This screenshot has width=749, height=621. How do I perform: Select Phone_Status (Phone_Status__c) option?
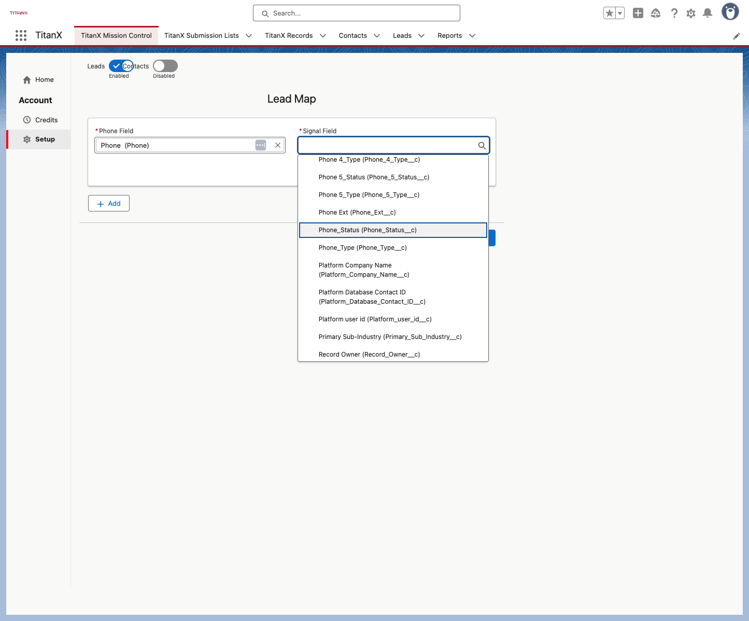pos(393,230)
